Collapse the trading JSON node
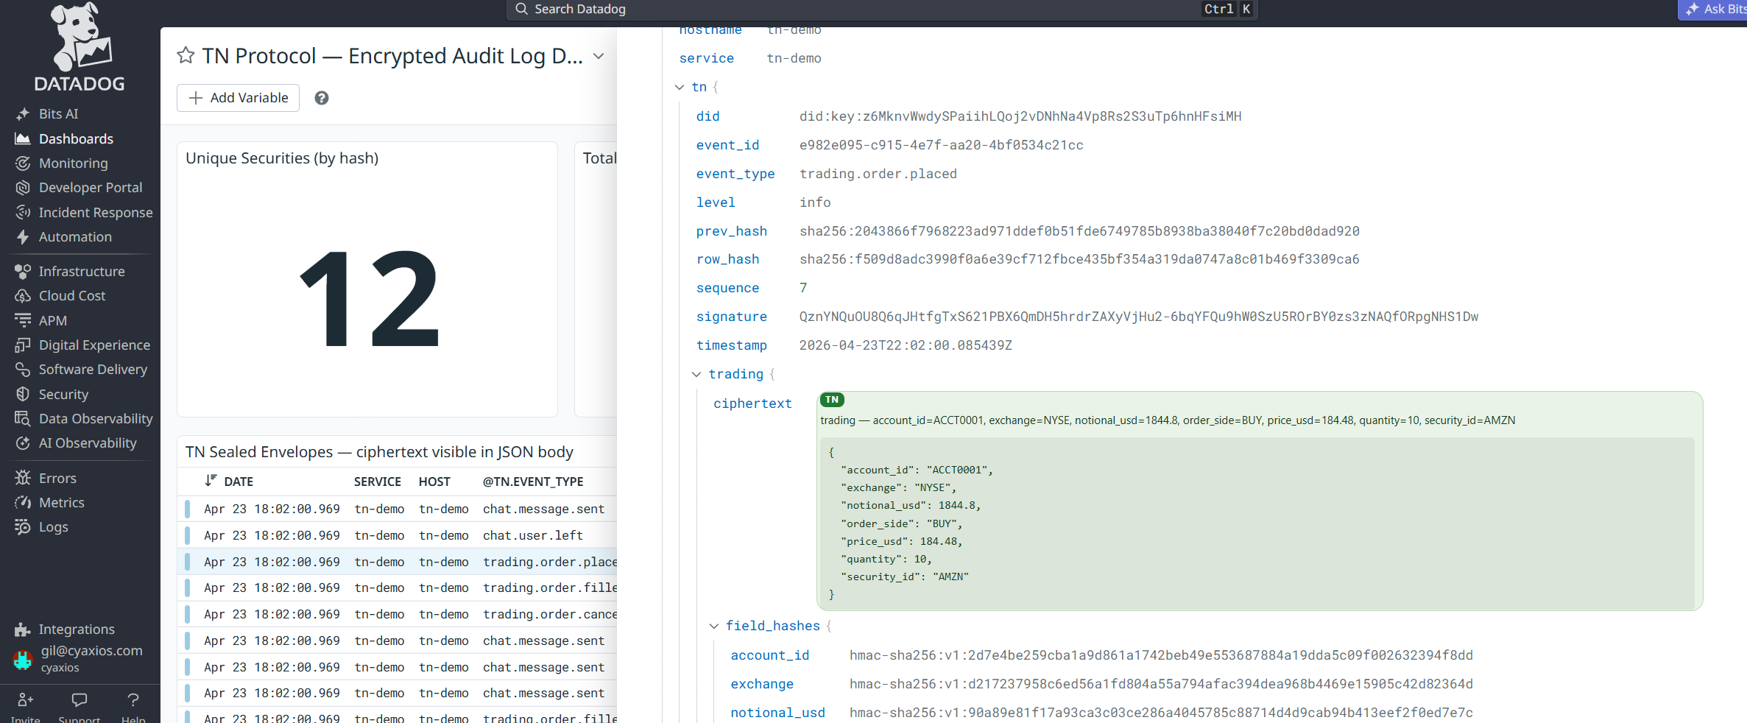The image size is (1747, 723). pyautogui.click(x=696, y=374)
